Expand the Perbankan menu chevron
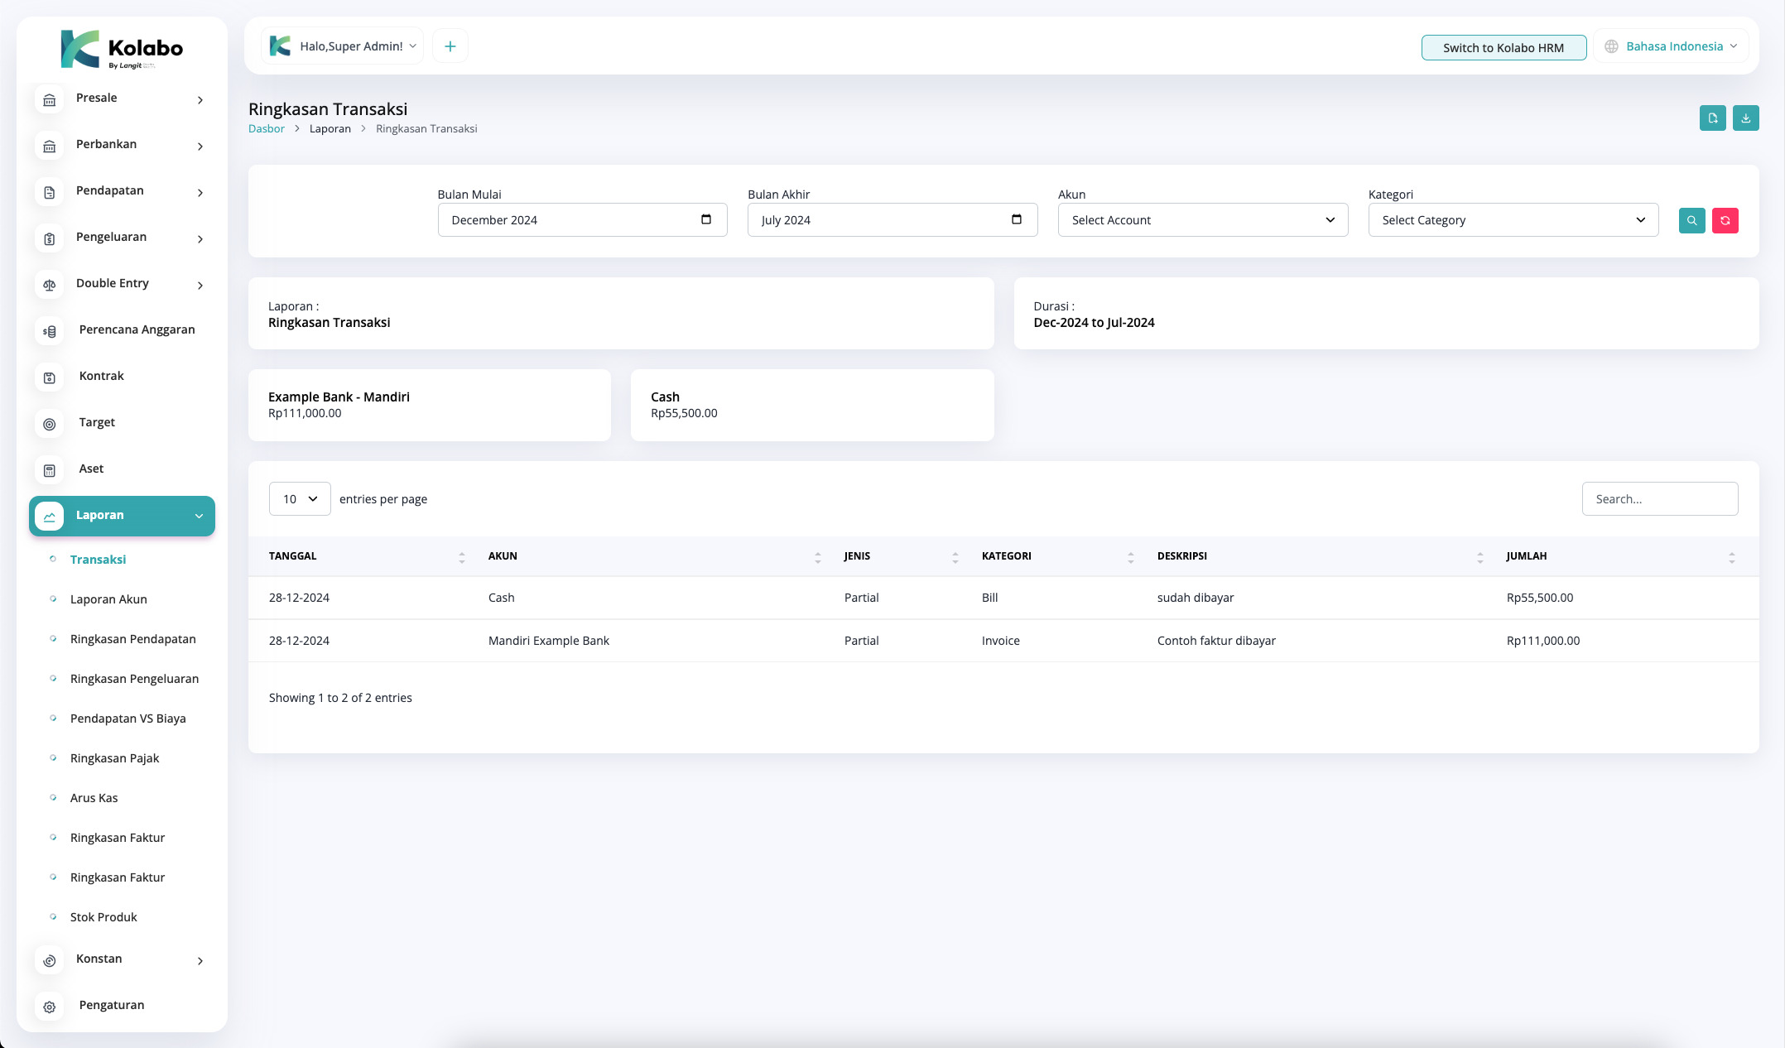This screenshot has width=1785, height=1048. coord(200,147)
